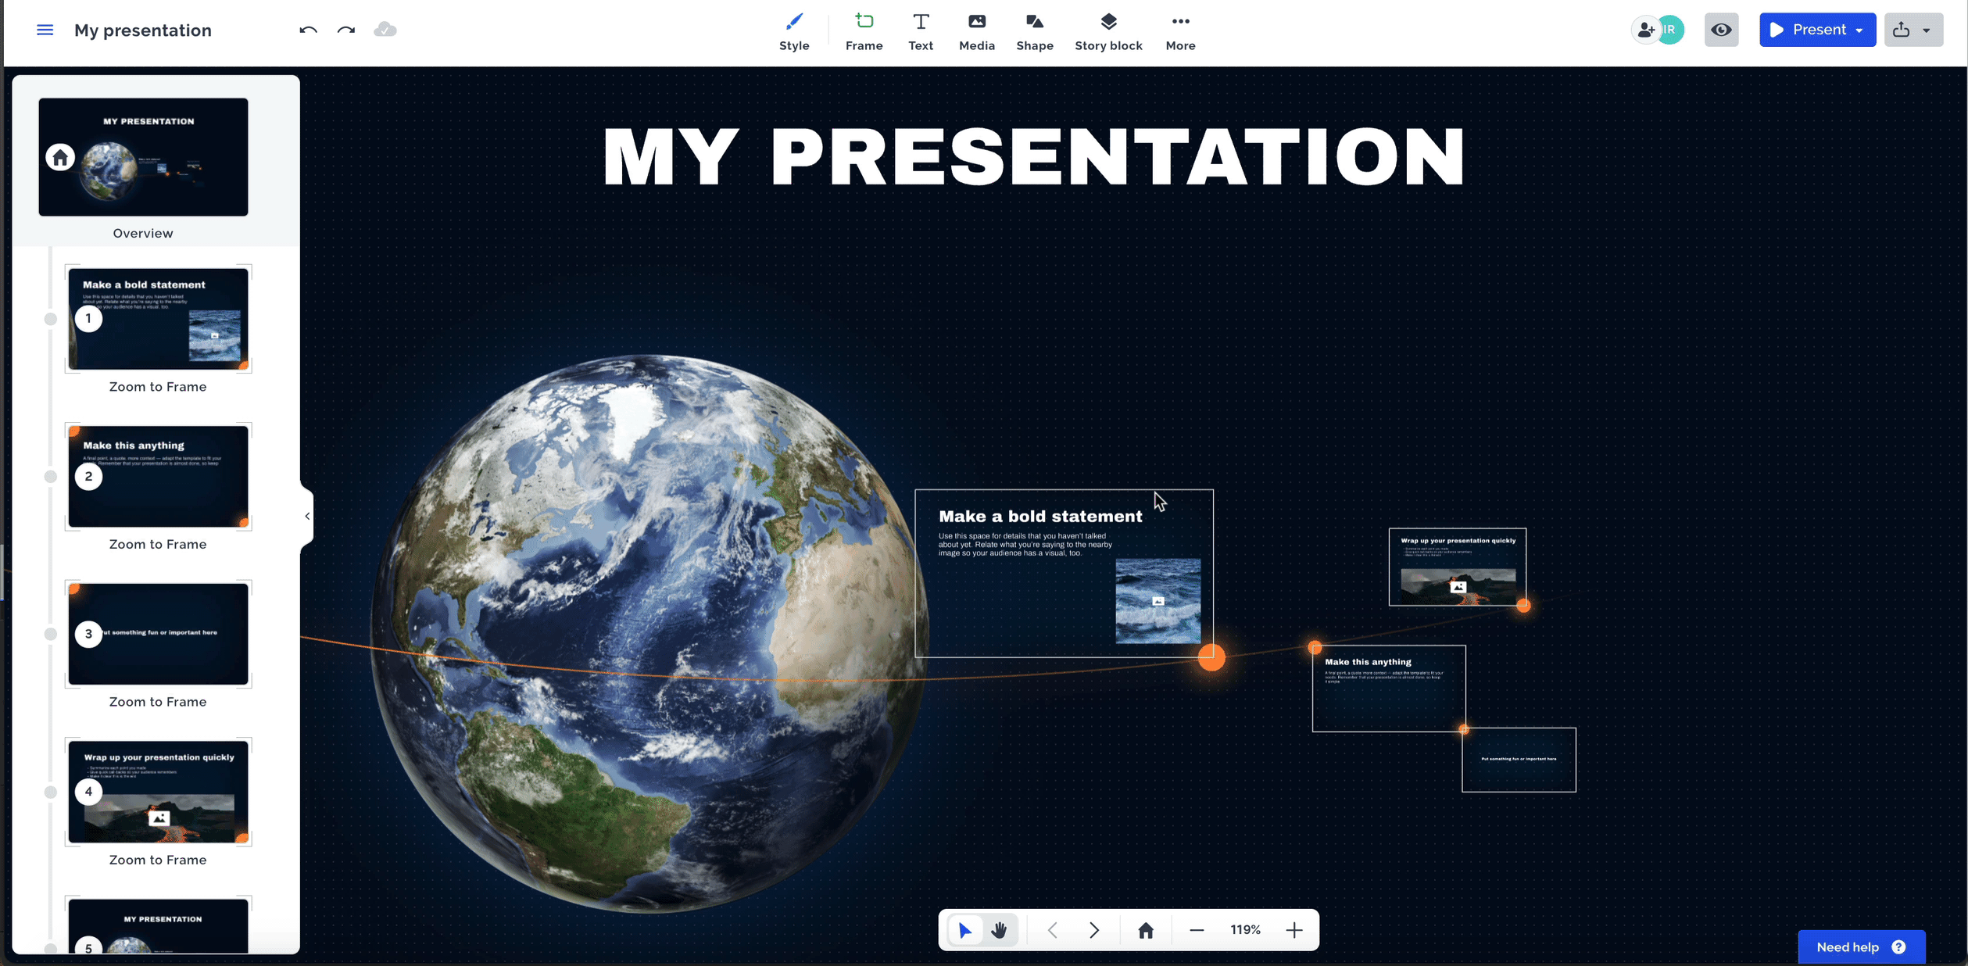Insert a Text element
The height and width of the screenshot is (966, 1968).
[921, 32]
